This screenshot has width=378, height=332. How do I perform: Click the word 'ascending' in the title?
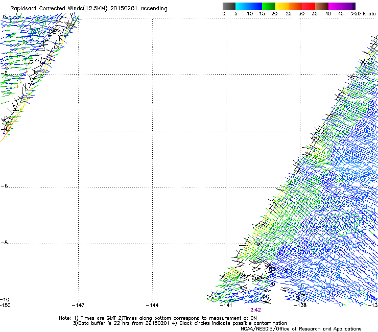click(x=154, y=9)
